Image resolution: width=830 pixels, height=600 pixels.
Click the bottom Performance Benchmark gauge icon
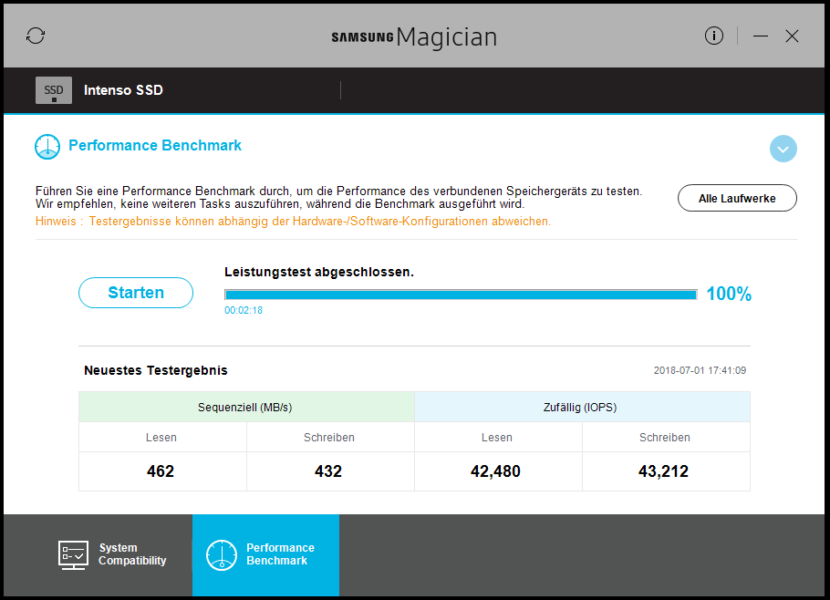(x=222, y=555)
